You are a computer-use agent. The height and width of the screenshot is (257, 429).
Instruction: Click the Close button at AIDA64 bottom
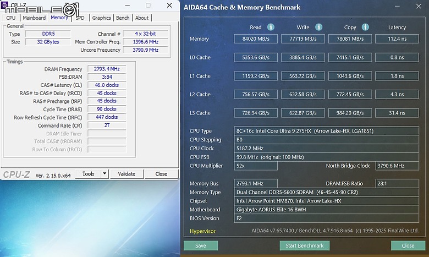[408, 245]
